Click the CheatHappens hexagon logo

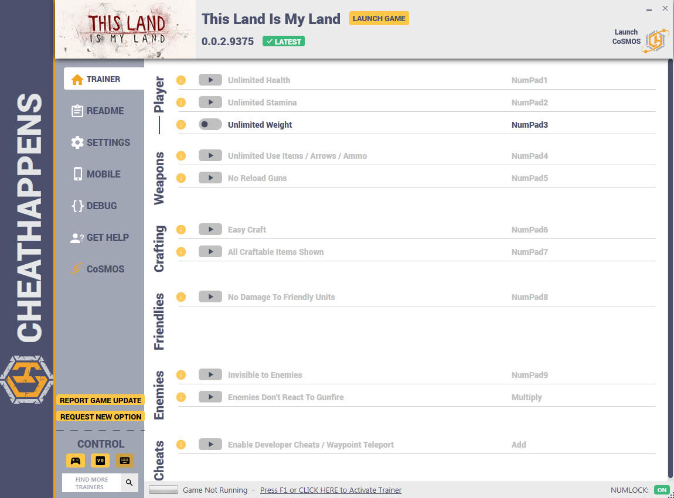[x=26, y=380]
